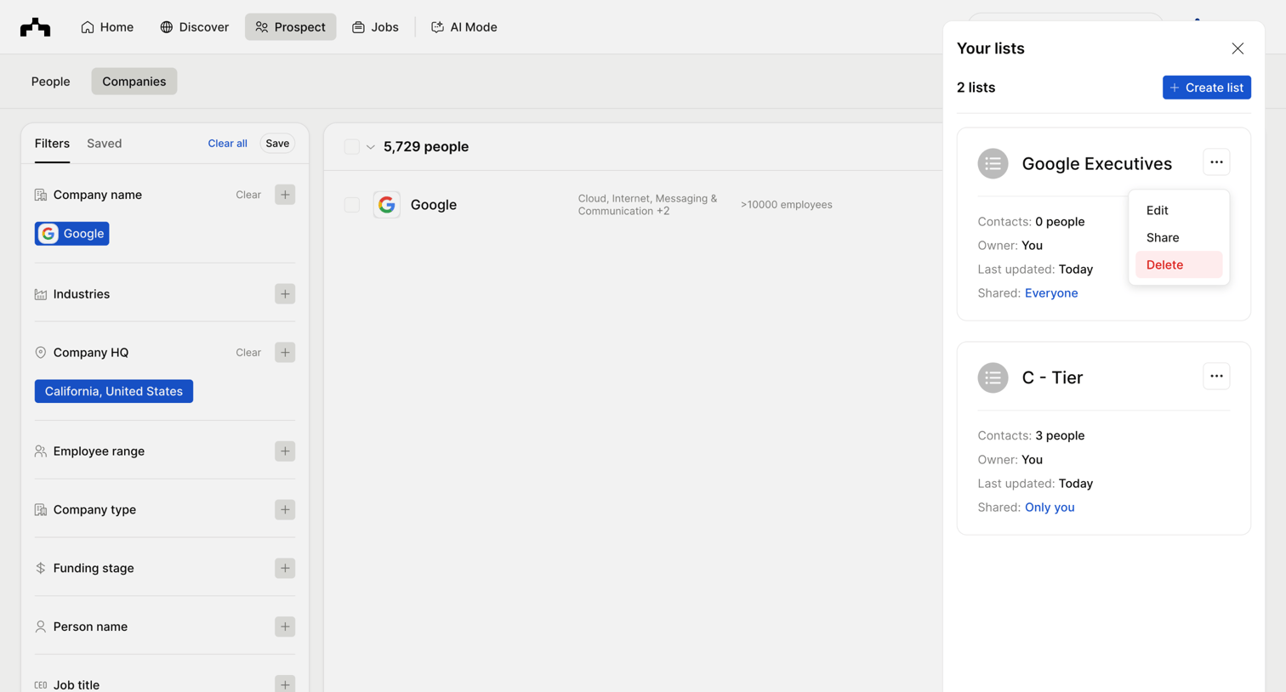This screenshot has width=1286, height=692.
Task: Add an Industries filter with plus icon
Action: click(x=285, y=294)
